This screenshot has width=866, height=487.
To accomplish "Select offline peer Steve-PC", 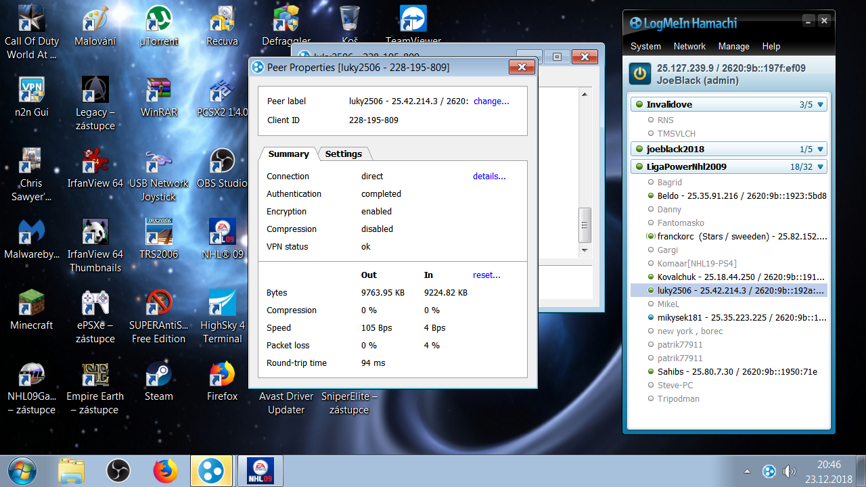I will (x=675, y=386).
